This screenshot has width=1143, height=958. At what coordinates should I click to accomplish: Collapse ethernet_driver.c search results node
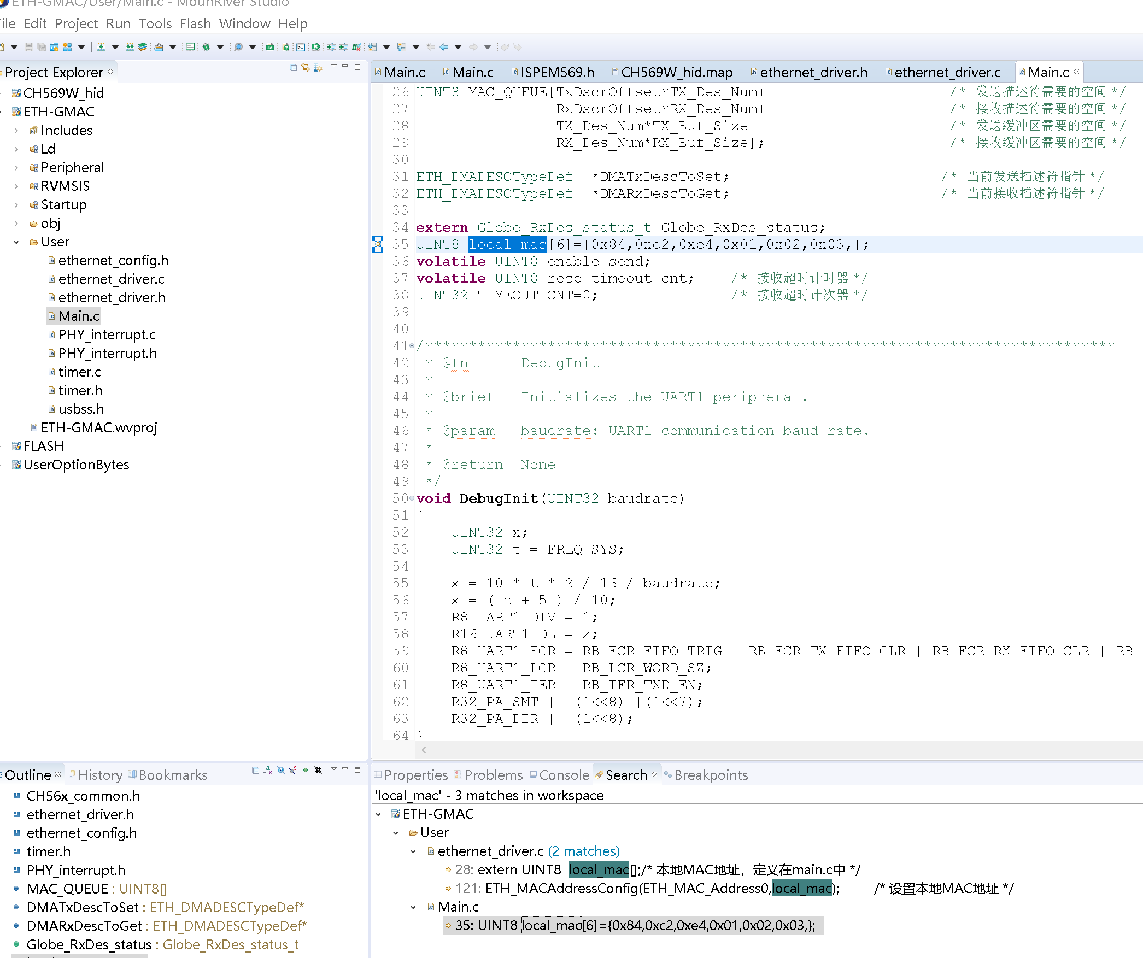tap(413, 851)
